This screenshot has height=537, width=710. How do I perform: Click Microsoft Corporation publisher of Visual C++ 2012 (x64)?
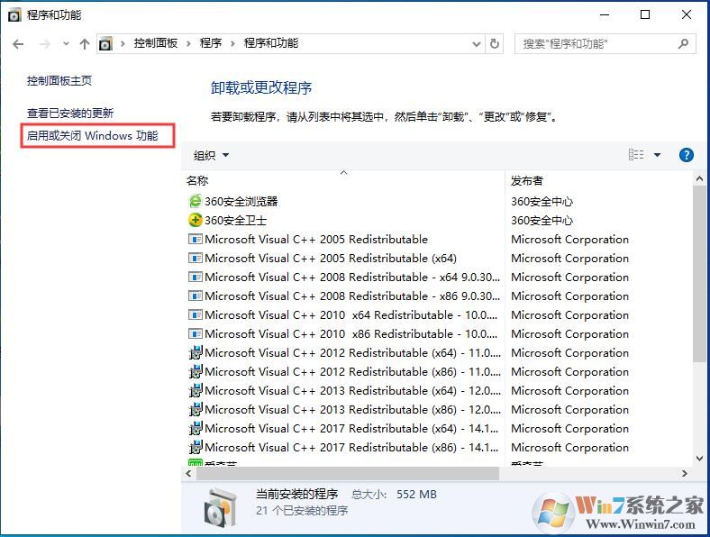coord(569,352)
